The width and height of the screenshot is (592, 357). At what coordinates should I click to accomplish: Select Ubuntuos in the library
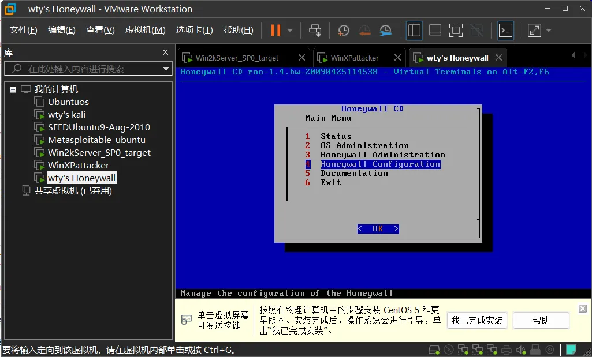point(68,102)
